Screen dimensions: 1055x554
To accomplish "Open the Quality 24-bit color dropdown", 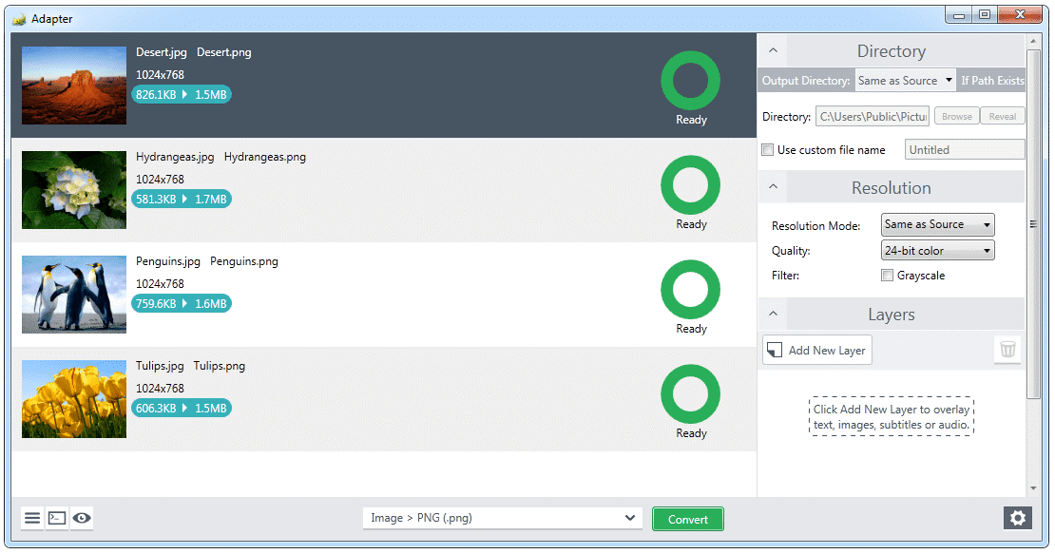I will 937,249.
